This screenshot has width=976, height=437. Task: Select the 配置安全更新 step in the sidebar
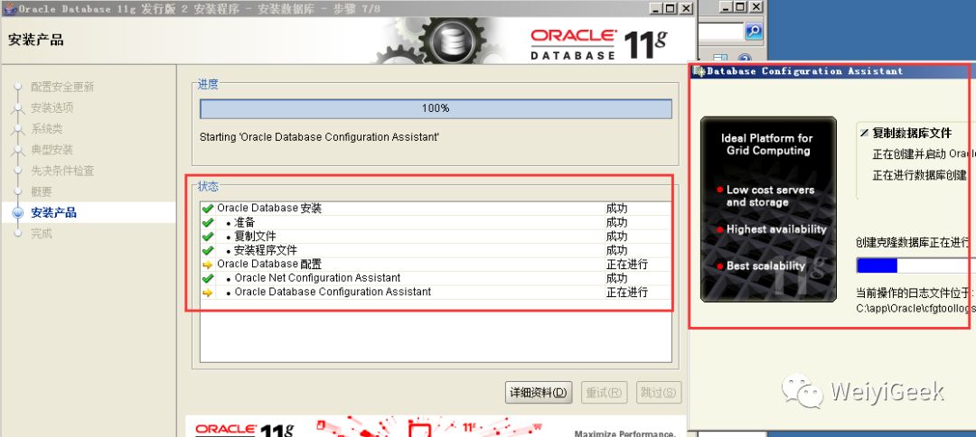pos(62,87)
